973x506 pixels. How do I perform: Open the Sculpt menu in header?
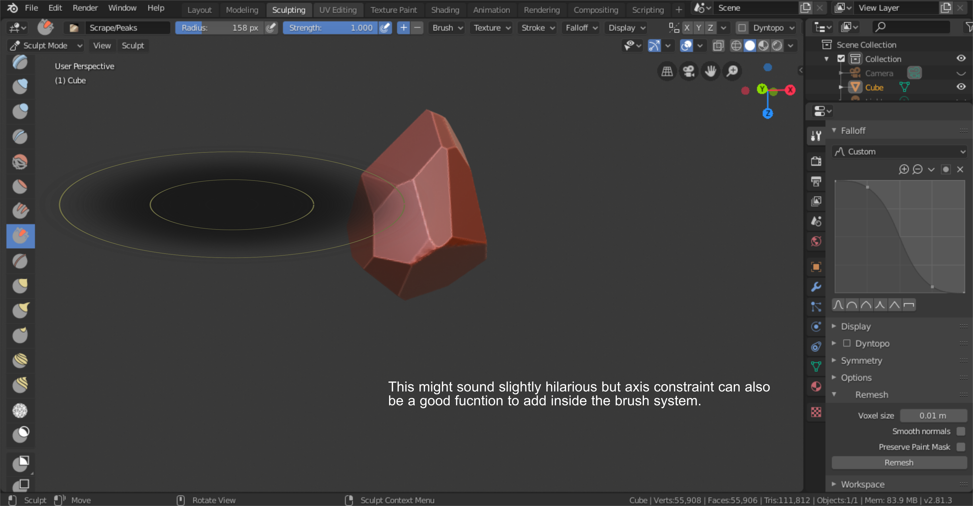point(133,46)
